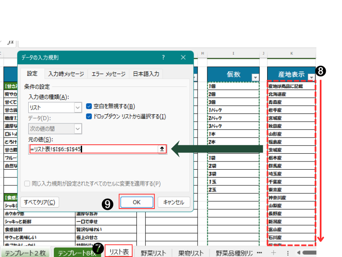Expand the データ dropdown
342x257 pixels.
click(77, 128)
